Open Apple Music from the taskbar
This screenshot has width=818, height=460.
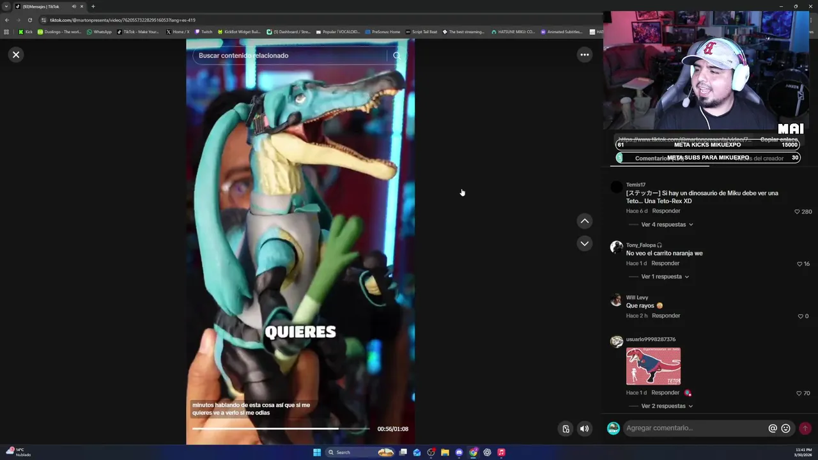(x=501, y=452)
